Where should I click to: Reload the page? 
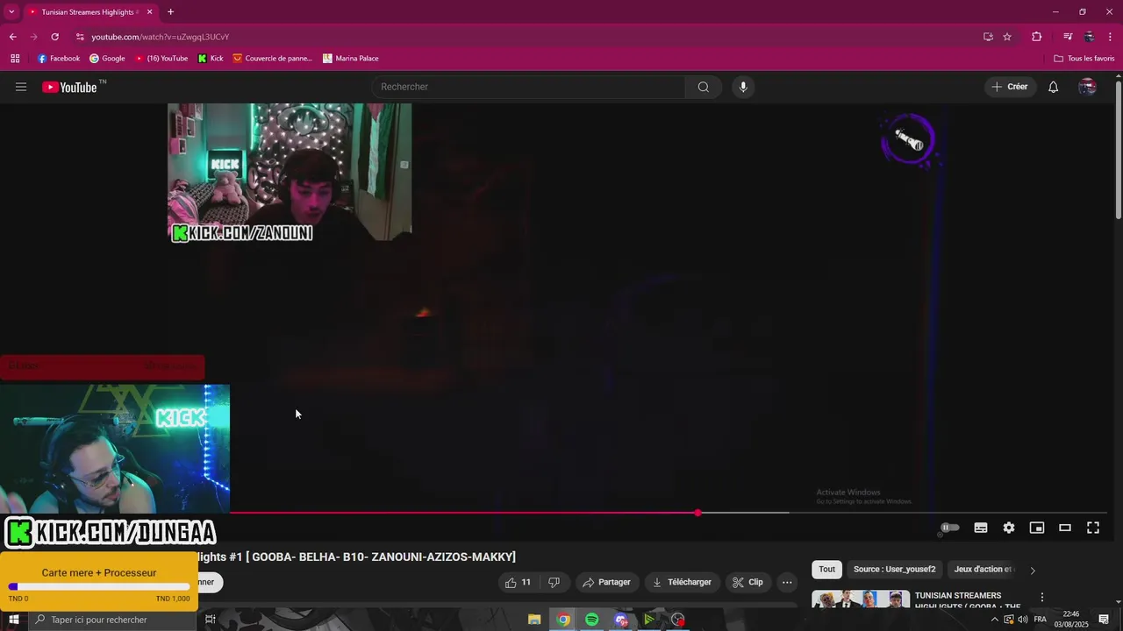point(54,37)
